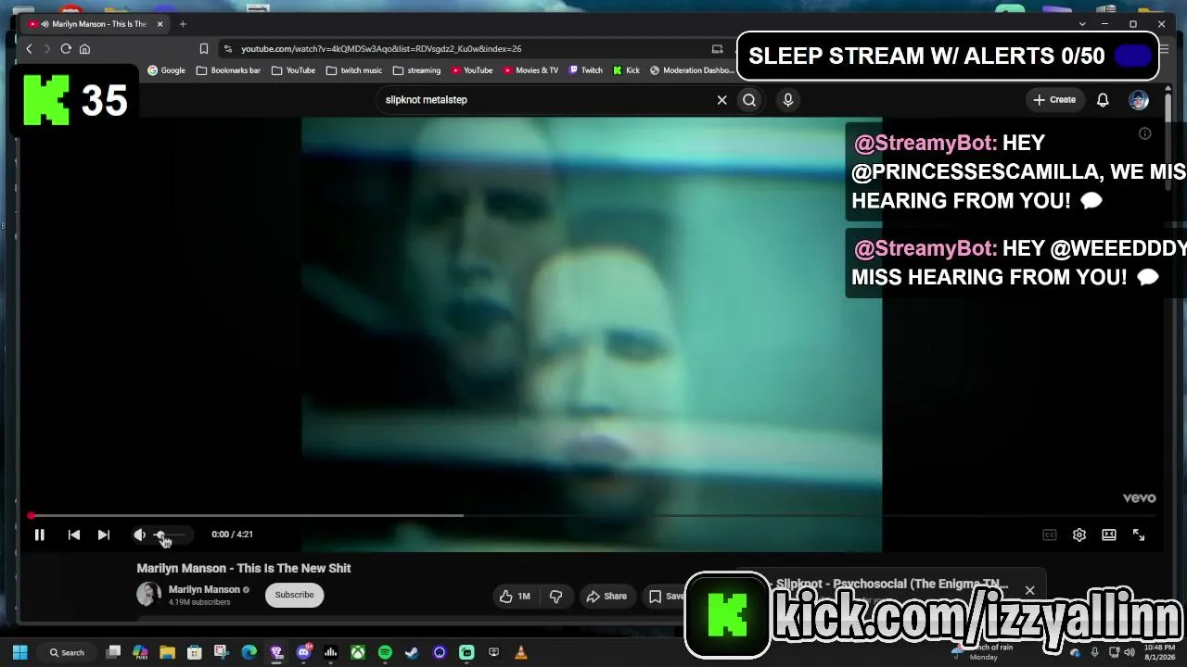Switch to the Marilyn Manson tab

pos(96,24)
